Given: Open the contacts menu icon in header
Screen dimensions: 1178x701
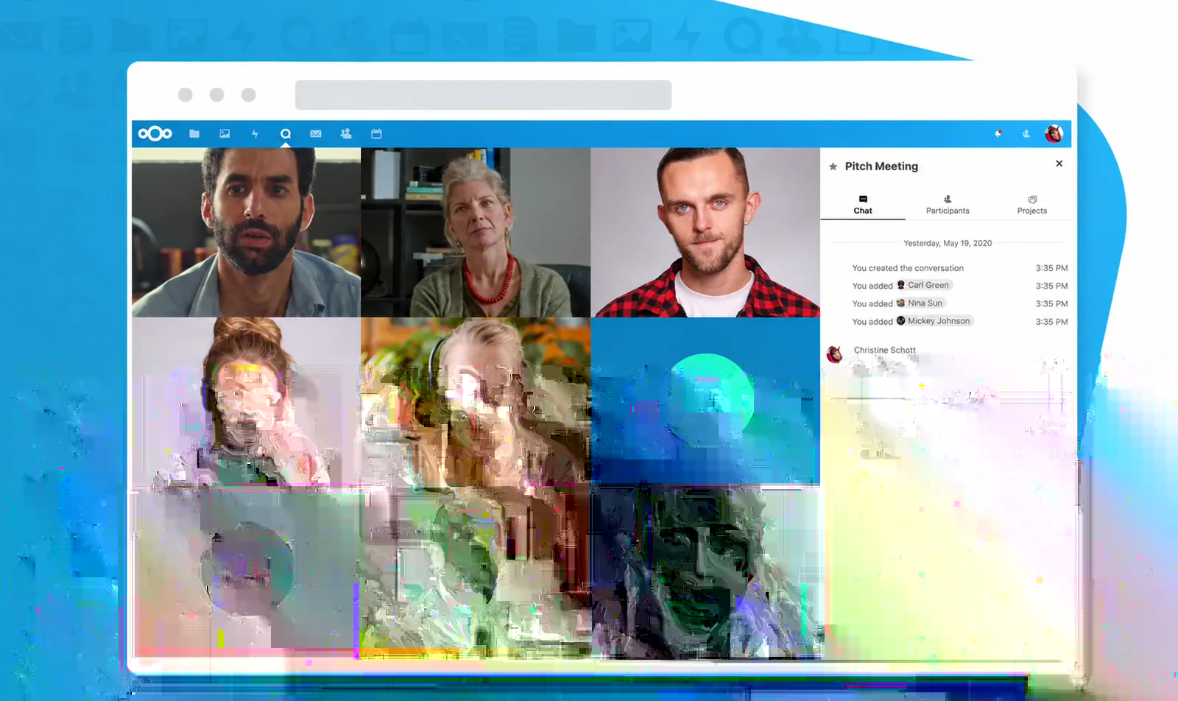Looking at the screenshot, I should tap(1026, 134).
